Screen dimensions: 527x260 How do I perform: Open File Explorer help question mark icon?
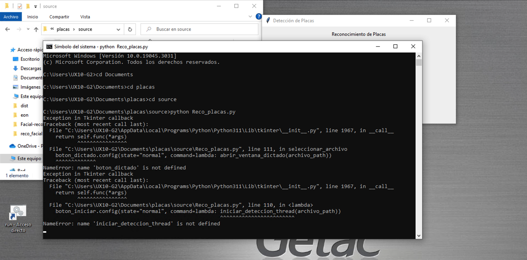point(258,17)
